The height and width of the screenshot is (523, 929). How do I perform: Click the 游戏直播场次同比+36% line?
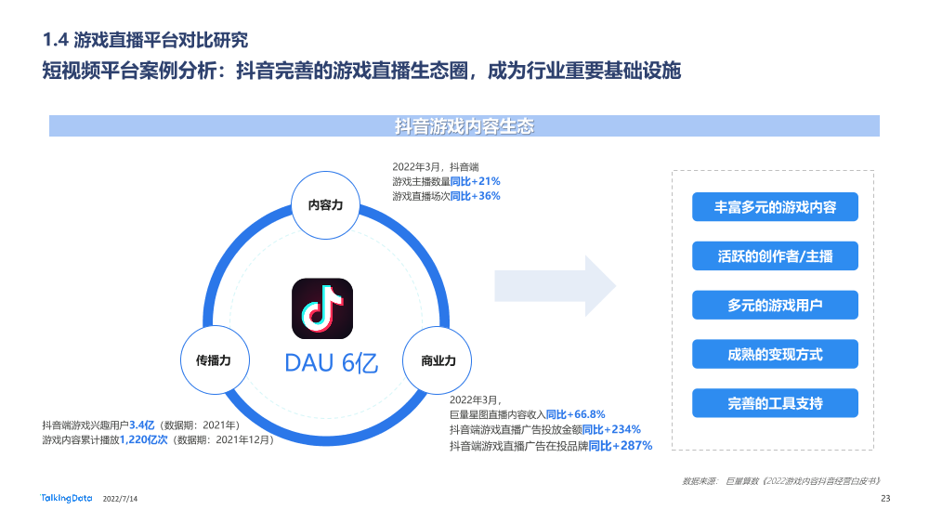[446, 196]
